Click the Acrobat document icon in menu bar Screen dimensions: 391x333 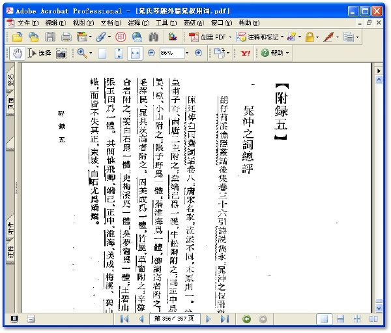click(x=10, y=23)
